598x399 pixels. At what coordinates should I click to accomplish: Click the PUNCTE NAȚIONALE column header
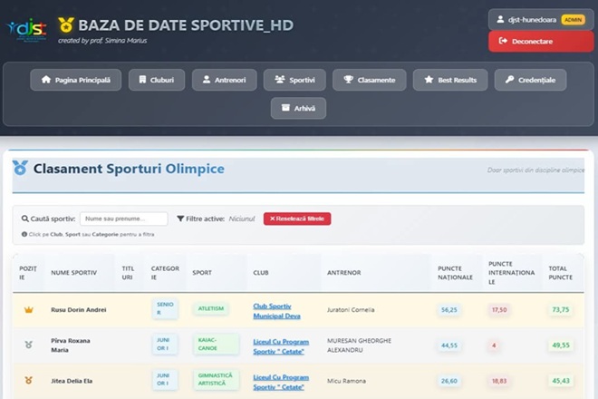(455, 273)
